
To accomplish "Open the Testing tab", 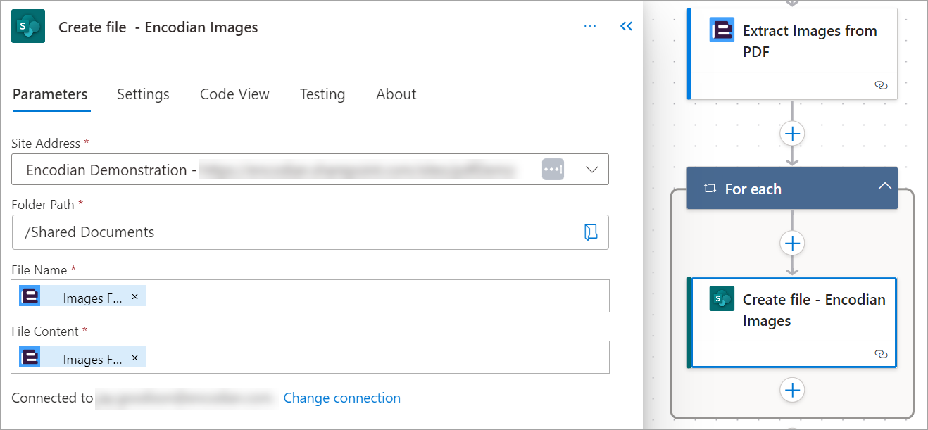I will (x=322, y=94).
